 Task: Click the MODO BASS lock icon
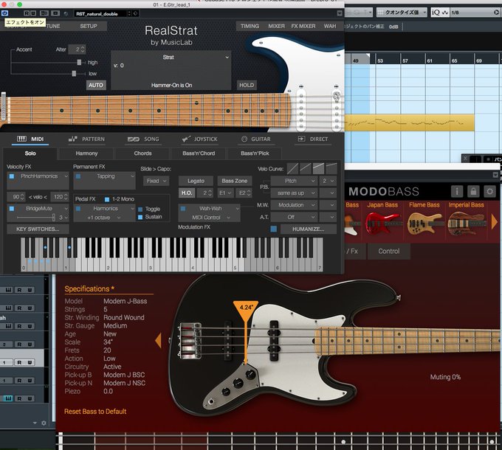tap(473, 191)
